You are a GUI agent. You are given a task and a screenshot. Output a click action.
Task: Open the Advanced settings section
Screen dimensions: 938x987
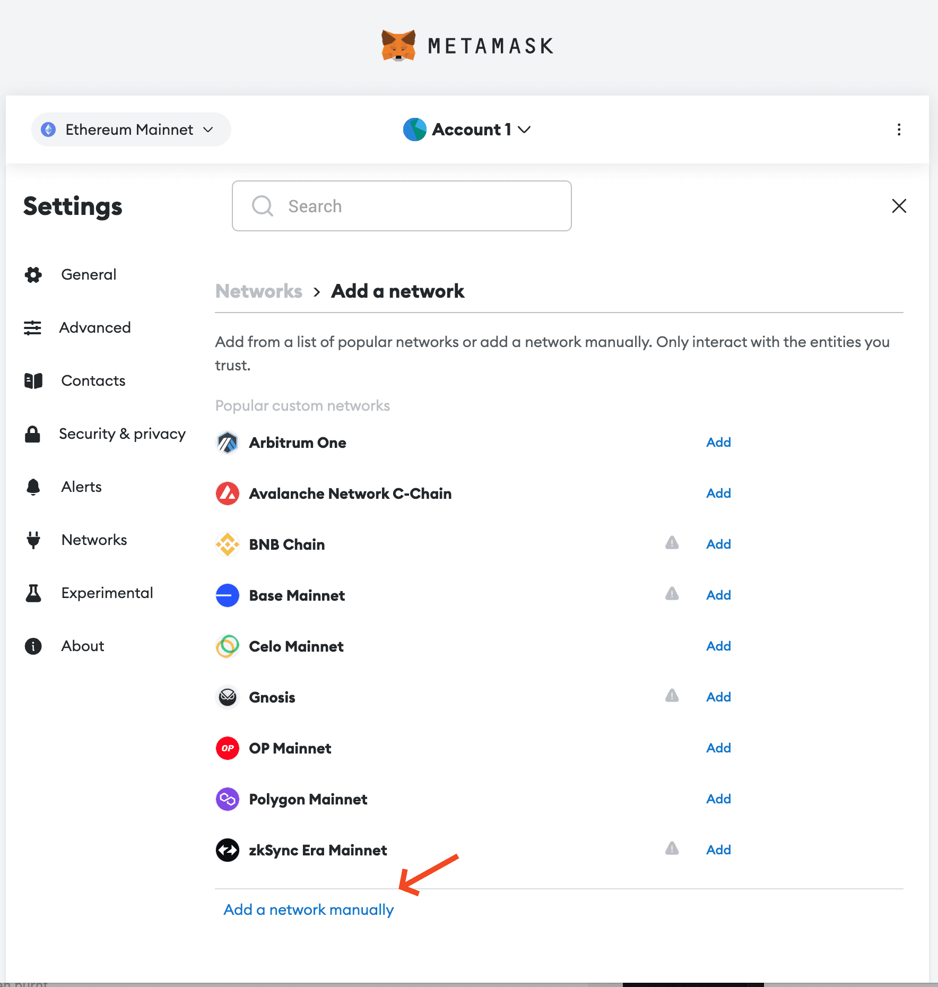pyautogui.click(x=94, y=328)
